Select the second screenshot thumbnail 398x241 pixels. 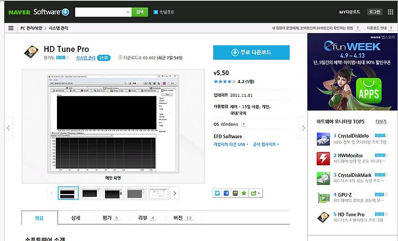tap(91, 193)
